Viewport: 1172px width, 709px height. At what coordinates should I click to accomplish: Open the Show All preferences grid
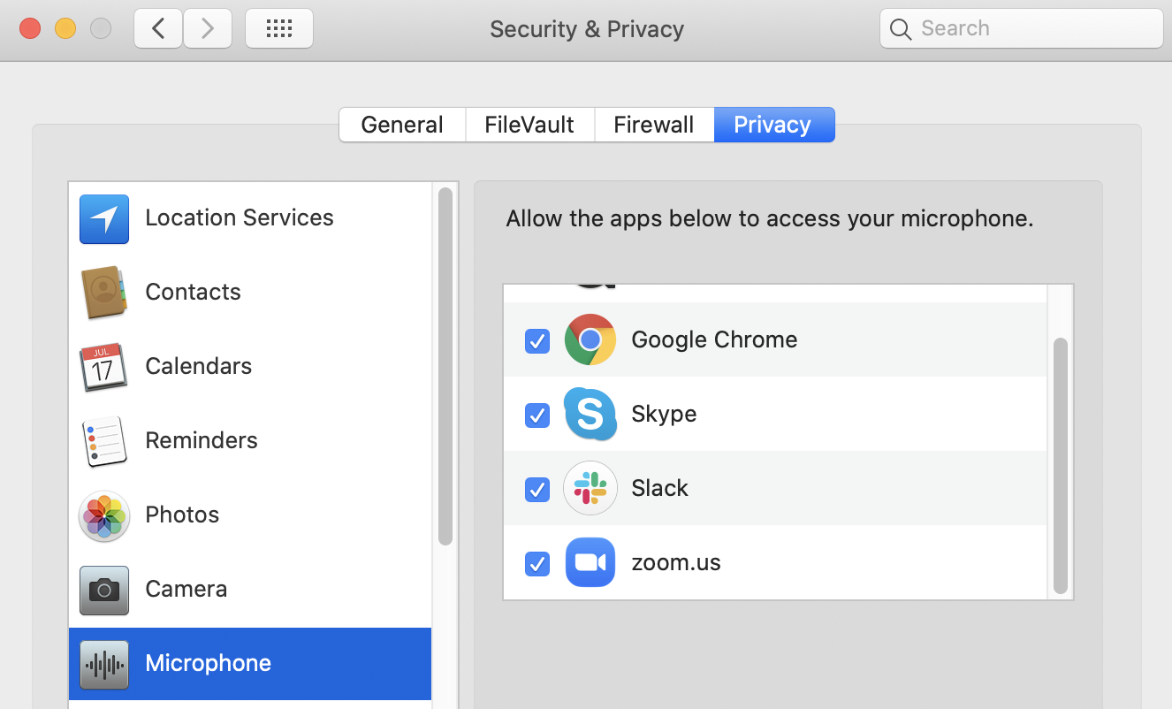tap(278, 27)
